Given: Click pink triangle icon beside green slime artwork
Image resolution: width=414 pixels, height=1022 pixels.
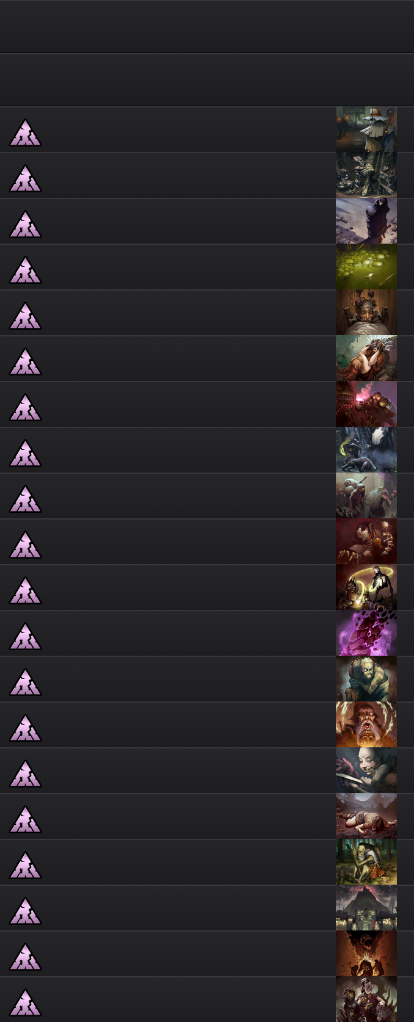Looking at the screenshot, I should [25, 270].
